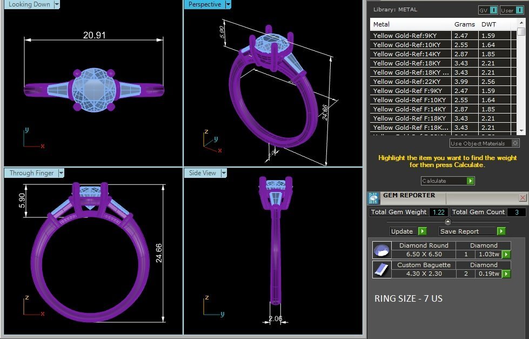This screenshot has height=339, width=529.
Task: Click the 2.06 dimension in Side View
Action: coord(275,319)
